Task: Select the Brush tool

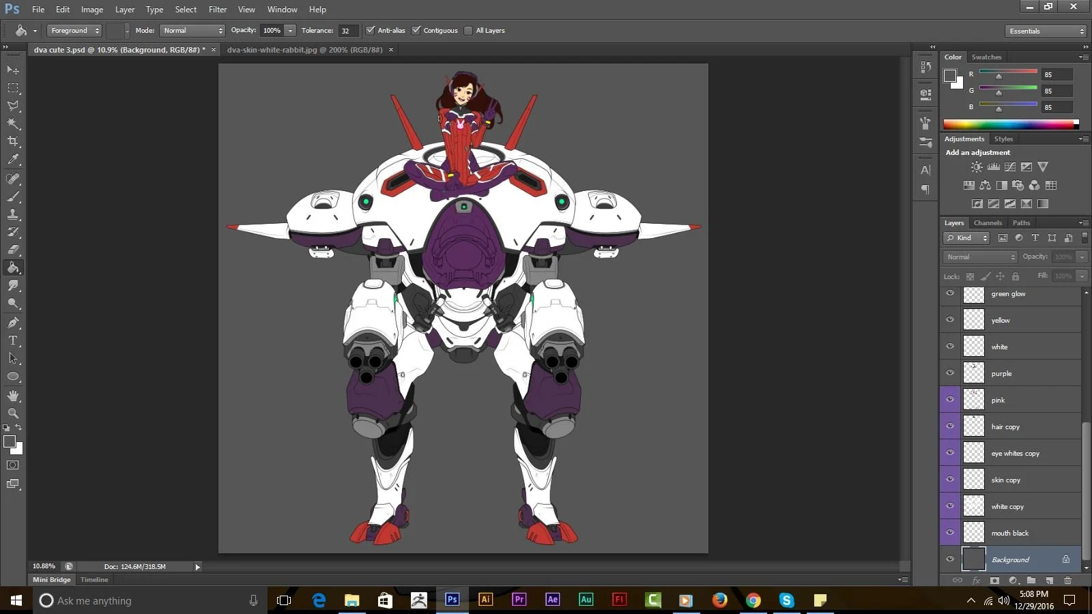Action: click(x=13, y=196)
